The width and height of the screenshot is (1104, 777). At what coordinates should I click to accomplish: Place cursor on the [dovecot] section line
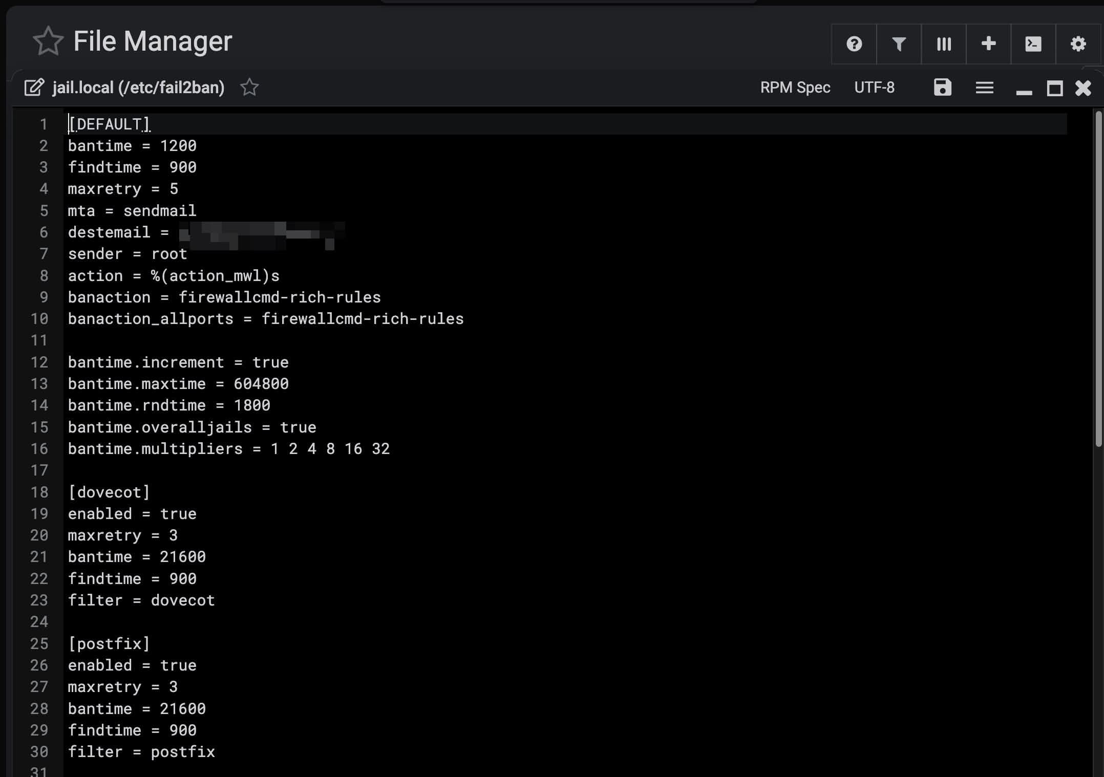coord(109,492)
